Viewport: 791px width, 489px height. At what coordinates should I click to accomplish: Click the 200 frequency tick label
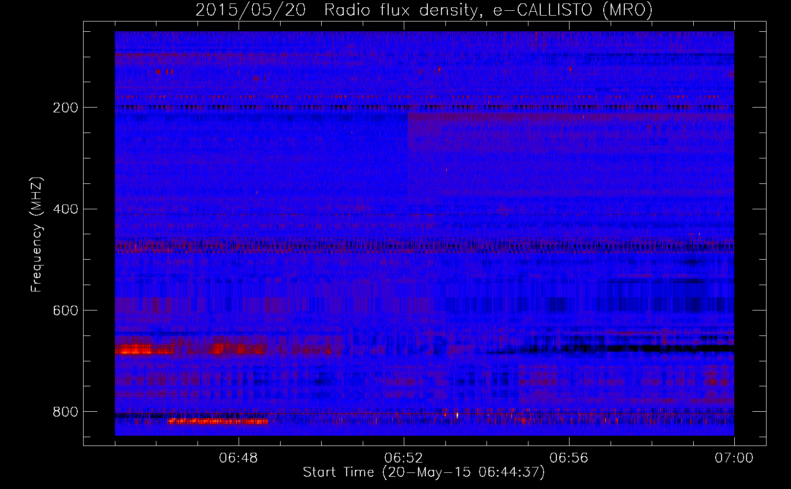[65, 108]
